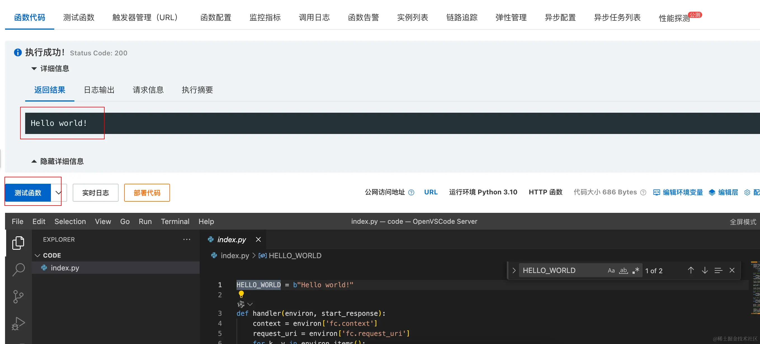The width and height of the screenshot is (760, 344).
Task: Click the 部署代码 button
Action: coord(147,193)
